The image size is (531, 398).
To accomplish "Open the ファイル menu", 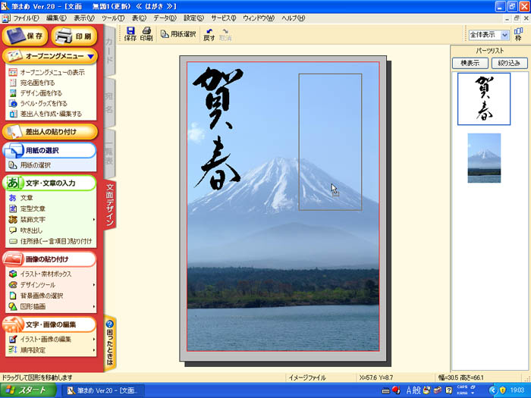I will 27,17.
